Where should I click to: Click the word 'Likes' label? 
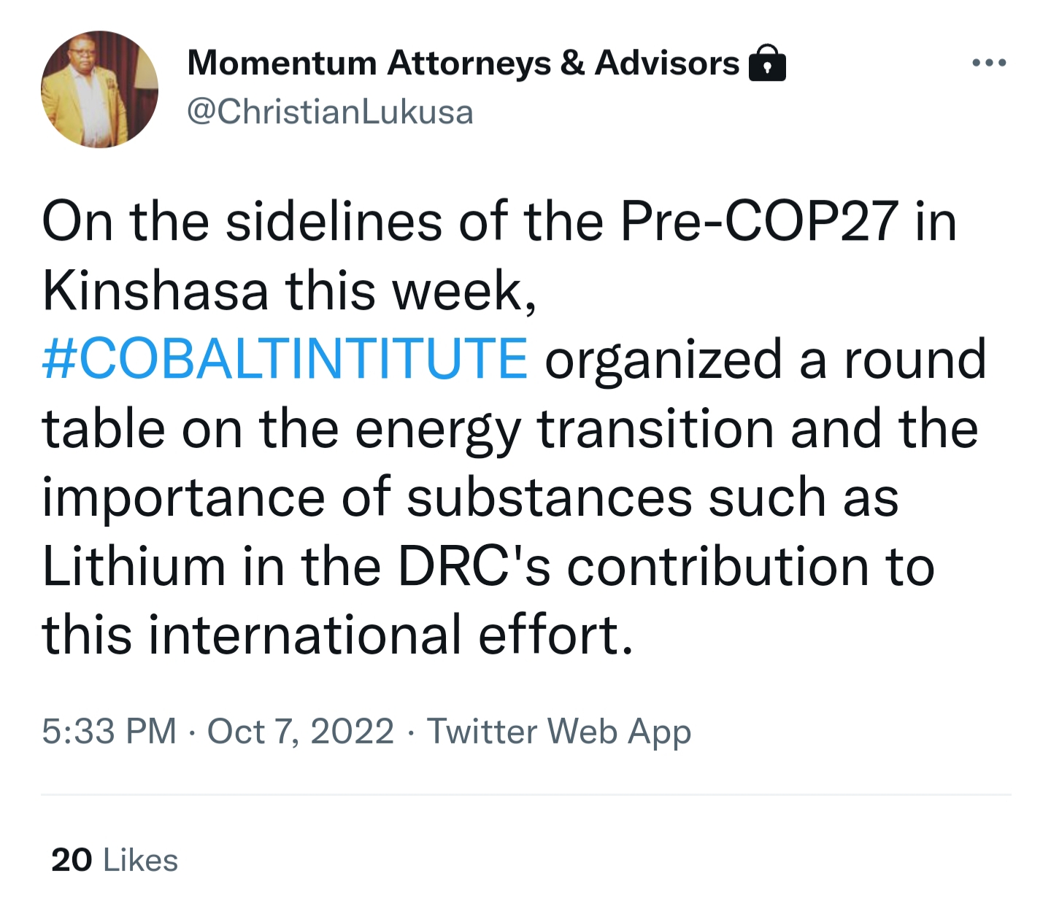(x=141, y=860)
